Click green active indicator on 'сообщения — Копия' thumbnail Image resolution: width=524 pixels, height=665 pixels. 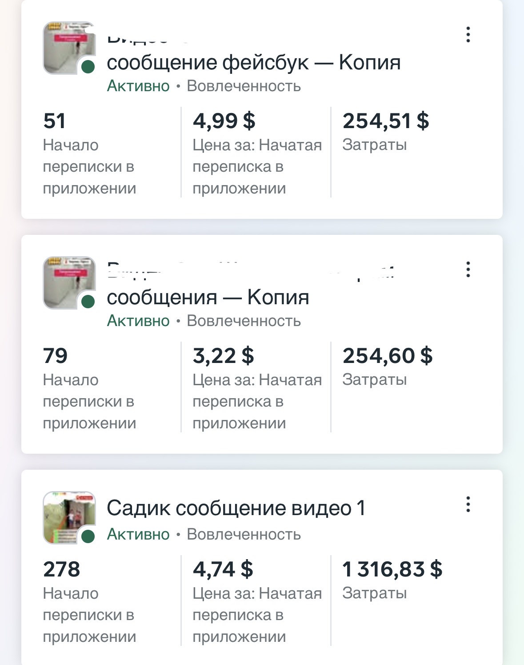(88, 302)
